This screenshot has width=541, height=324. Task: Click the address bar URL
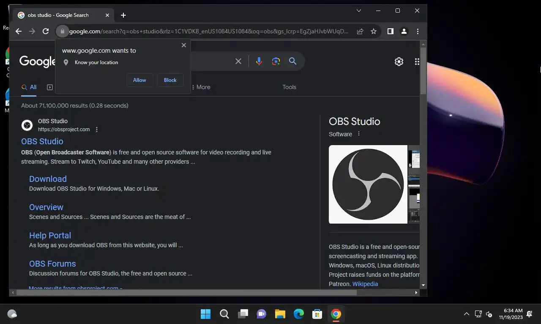pos(209,31)
